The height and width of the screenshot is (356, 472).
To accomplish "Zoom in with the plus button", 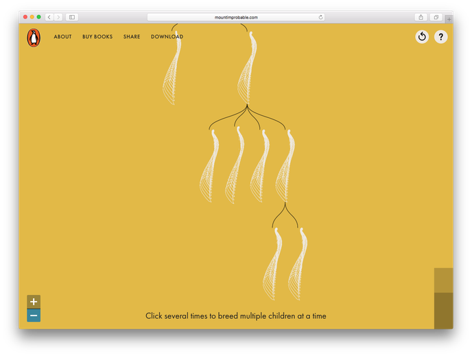I will (34, 302).
